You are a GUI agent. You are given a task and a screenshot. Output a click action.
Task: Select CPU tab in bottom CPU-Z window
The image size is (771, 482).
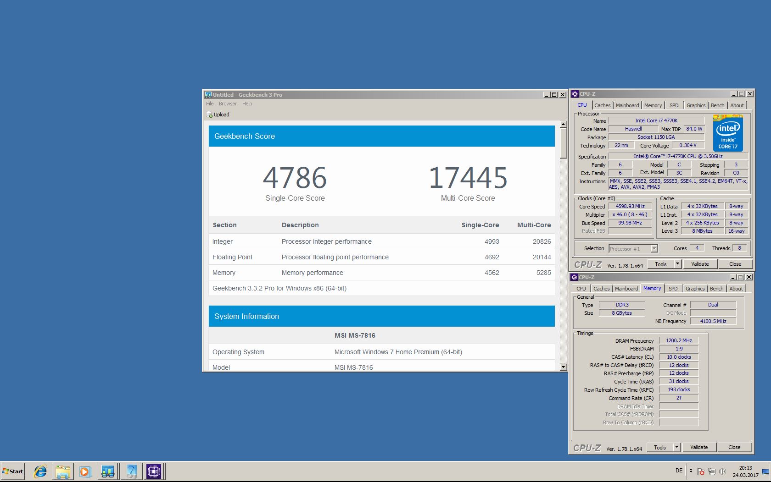click(x=581, y=289)
